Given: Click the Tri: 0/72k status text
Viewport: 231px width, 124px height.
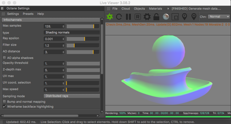Looking at the screenshot, I should coord(218,113).
